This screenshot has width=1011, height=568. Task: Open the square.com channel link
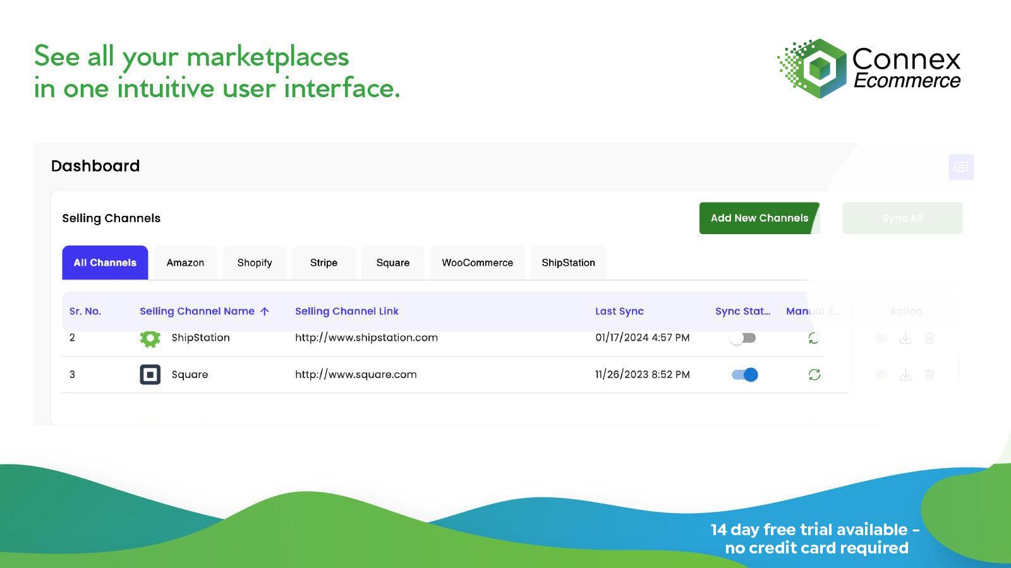pos(355,374)
